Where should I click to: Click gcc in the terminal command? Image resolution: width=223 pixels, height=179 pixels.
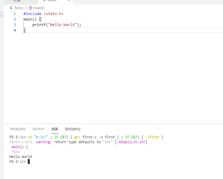coord(77,137)
